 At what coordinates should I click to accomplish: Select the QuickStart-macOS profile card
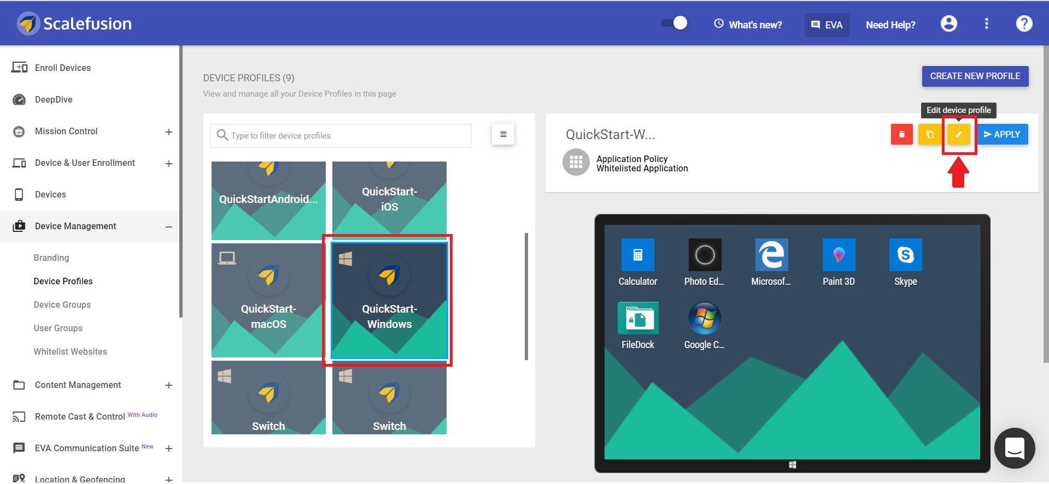click(x=268, y=300)
